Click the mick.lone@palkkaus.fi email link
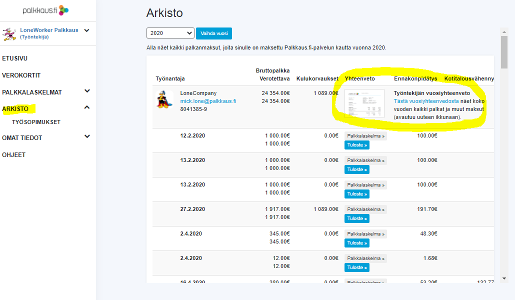 [x=208, y=101]
